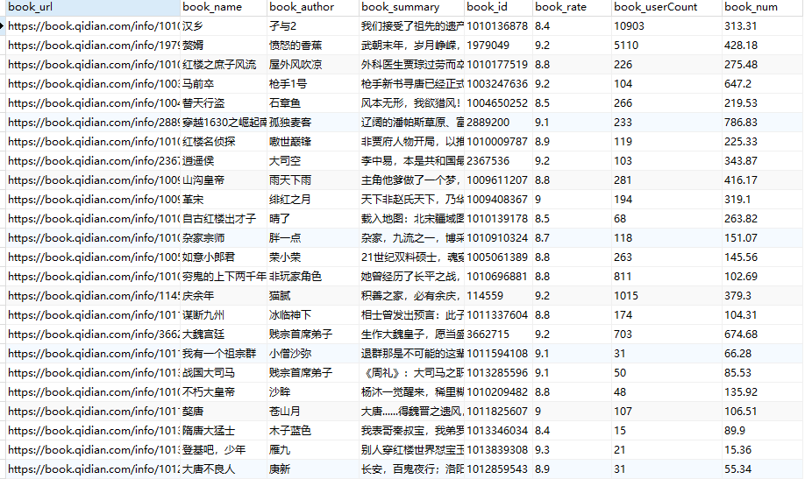Viewport: 812px width, 479px height.
Task: Select the book name cell 逍遥侯
Action: point(224,161)
